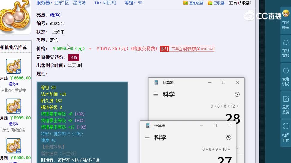Click price ¥6666.00 in similar items
Viewport: 291px width, 163px height.
pos(20,78)
